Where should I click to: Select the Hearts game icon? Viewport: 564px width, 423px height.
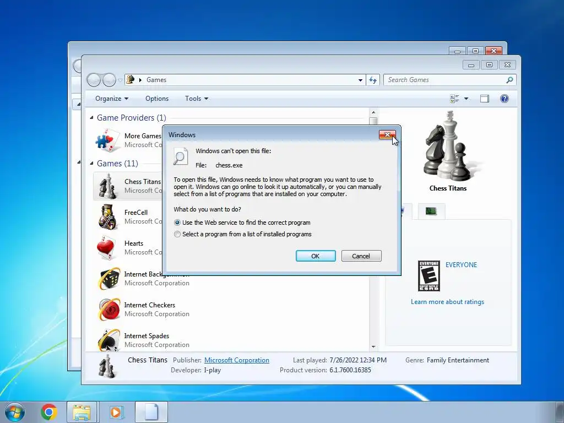click(106, 247)
